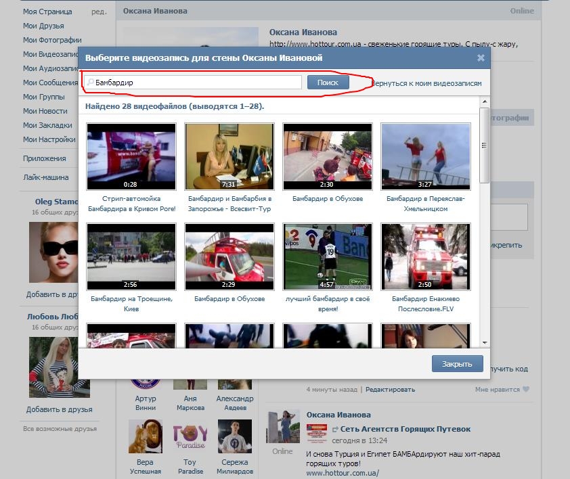Click Toy Paradise friend avatar

(190, 436)
